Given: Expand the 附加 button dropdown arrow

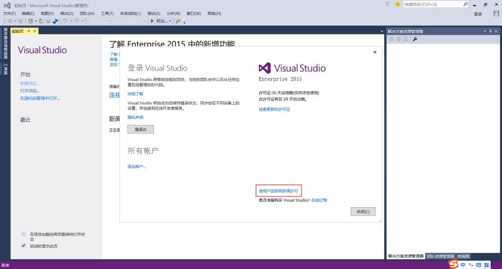Looking at the screenshot, I should pyautogui.click(x=170, y=22).
